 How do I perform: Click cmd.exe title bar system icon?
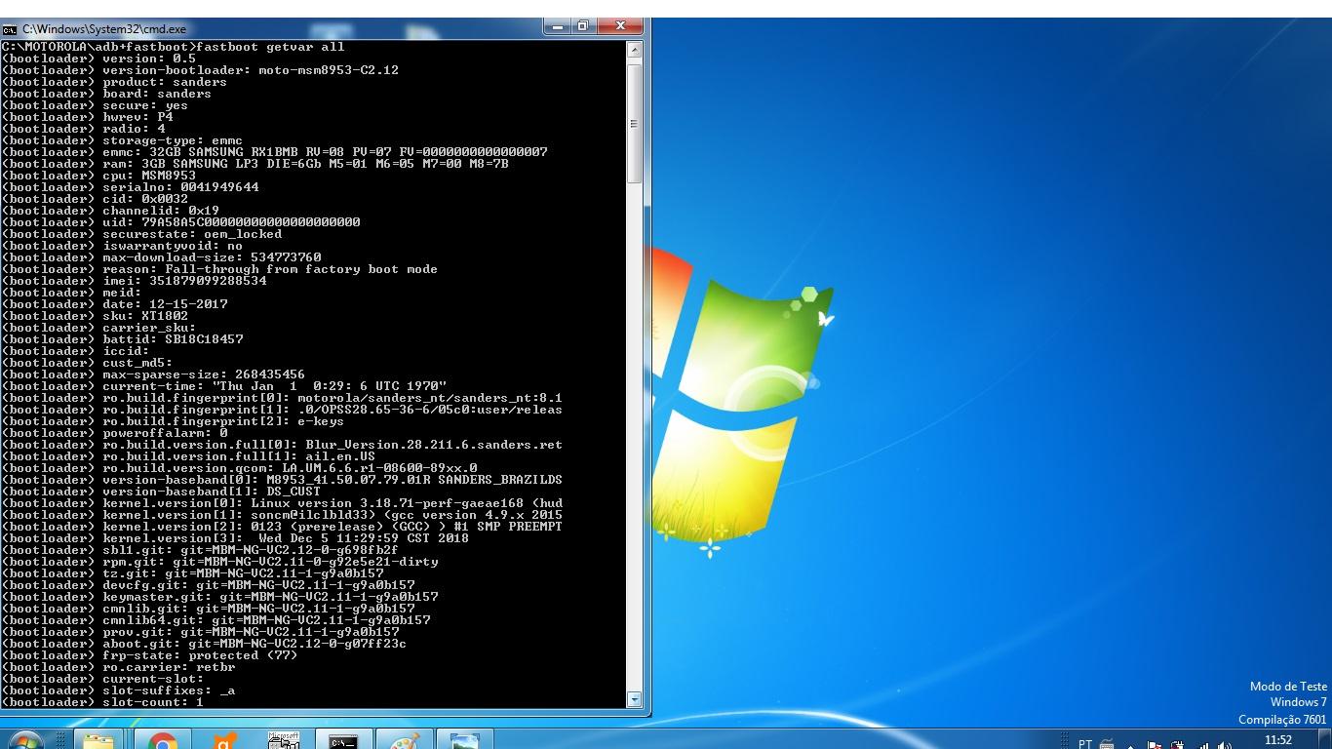[10, 29]
